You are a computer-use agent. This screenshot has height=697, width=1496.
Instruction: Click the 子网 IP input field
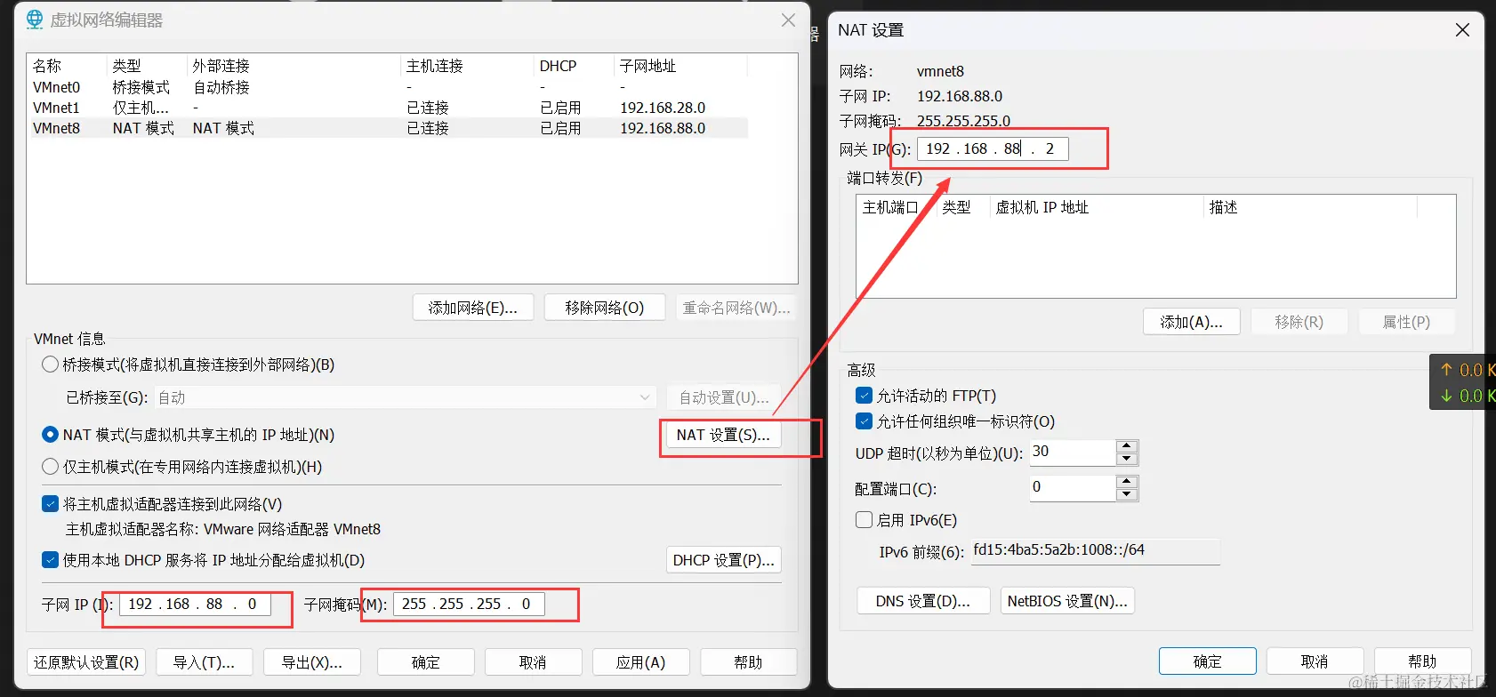coord(195,605)
